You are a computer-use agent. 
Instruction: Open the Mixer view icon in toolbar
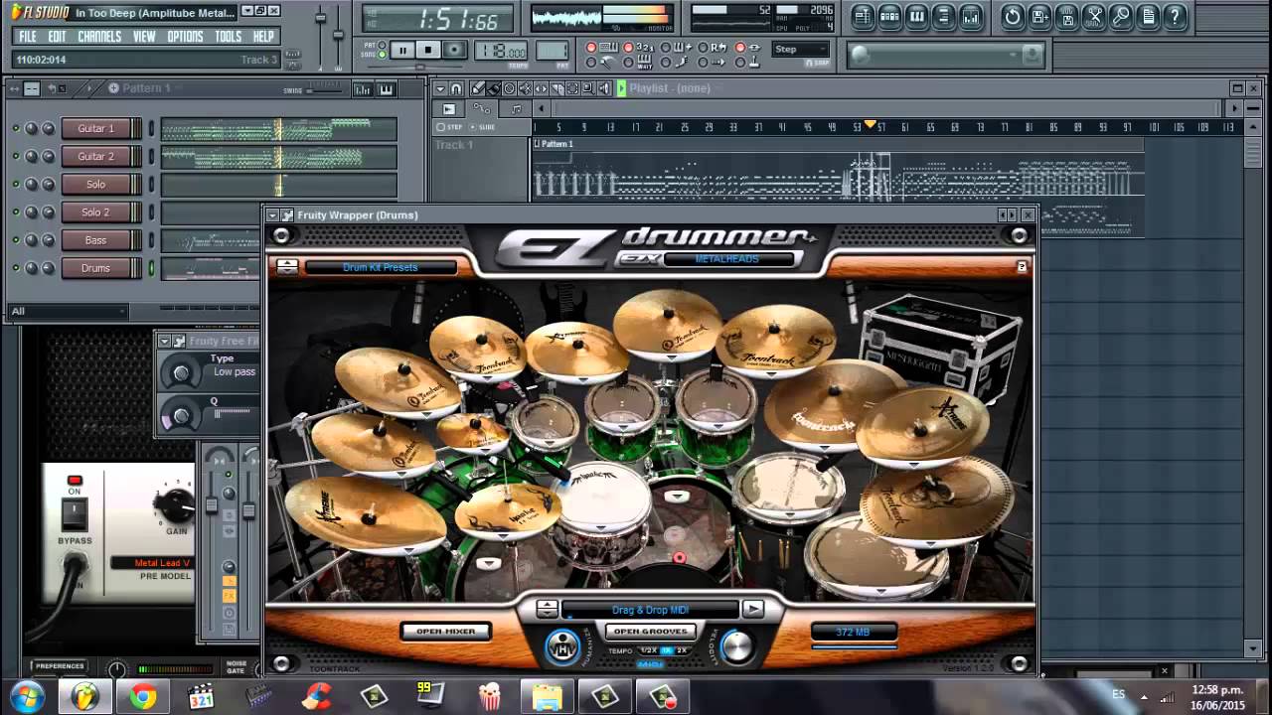point(971,16)
